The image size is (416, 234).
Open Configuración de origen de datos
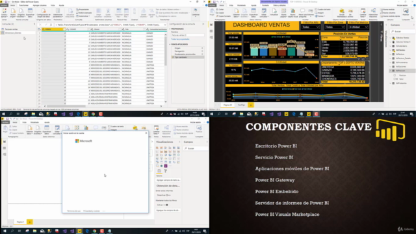tap(44, 13)
